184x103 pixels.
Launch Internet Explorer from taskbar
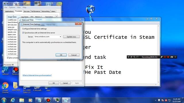pos(13,100)
